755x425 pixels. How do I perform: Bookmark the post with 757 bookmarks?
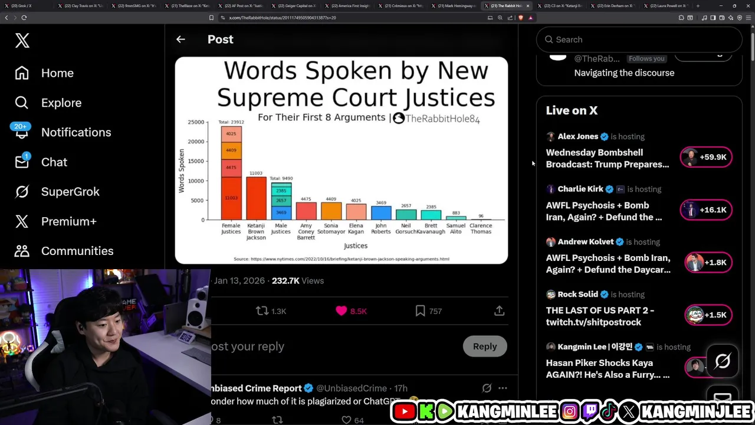click(429, 310)
